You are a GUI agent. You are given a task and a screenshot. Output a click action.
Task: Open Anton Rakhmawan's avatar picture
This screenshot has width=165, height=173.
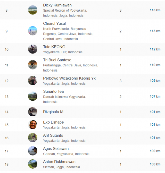click(x=33, y=164)
